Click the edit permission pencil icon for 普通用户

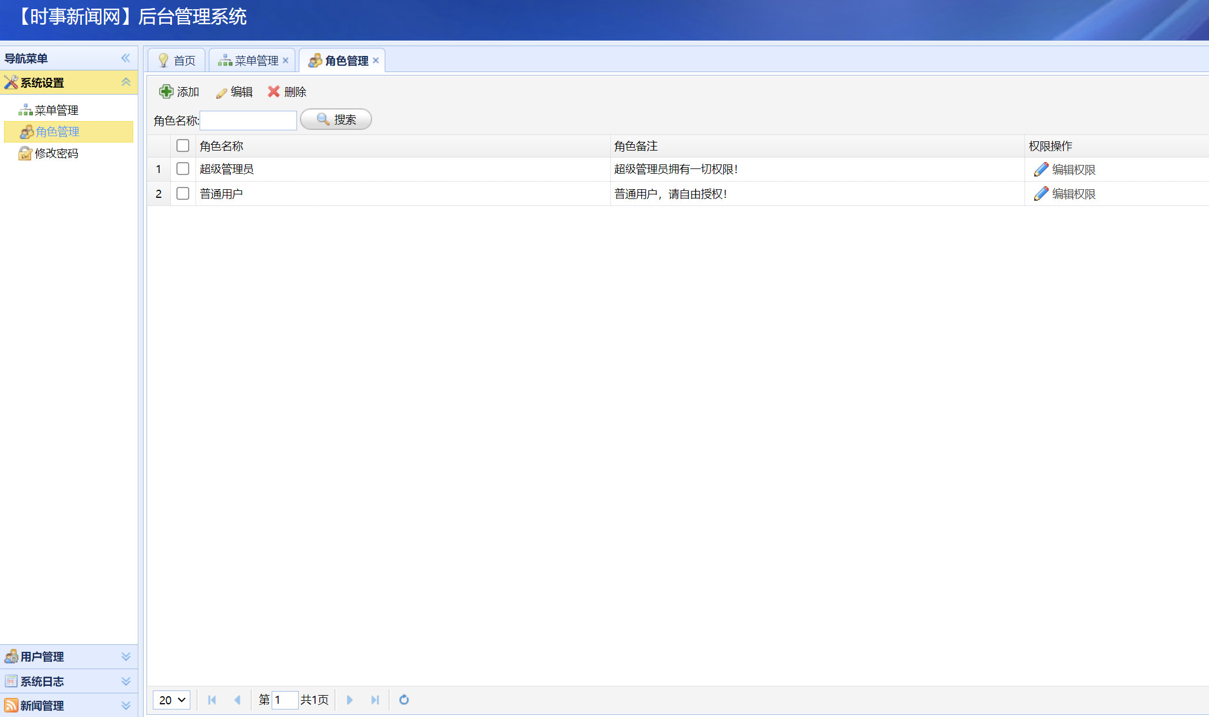1041,194
